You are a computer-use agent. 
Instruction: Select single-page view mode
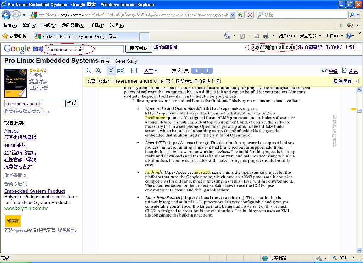[111, 71]
